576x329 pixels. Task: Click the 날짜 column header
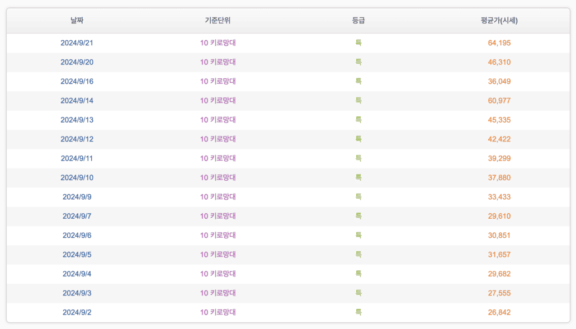[x=77, y=21]
